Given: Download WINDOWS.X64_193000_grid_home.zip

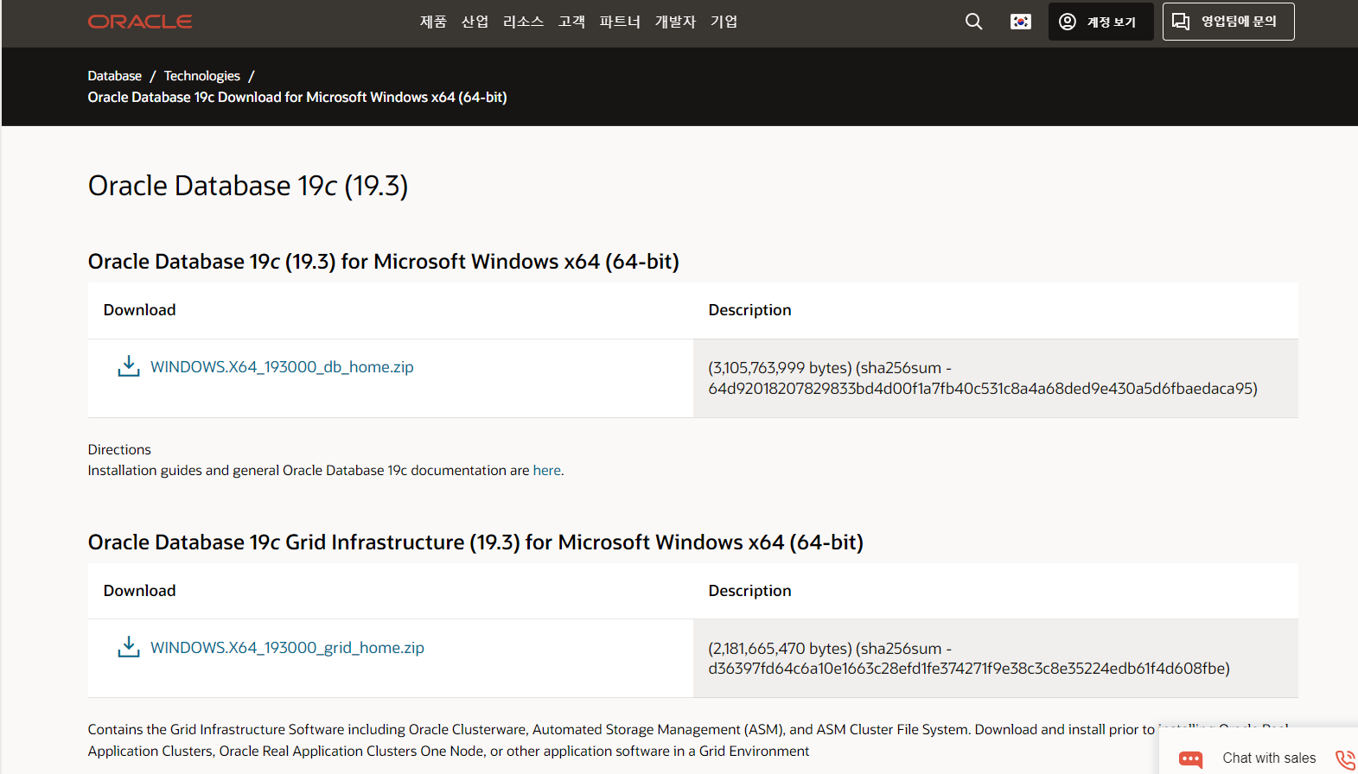Looking at the screenshot, I should (287, 648).
